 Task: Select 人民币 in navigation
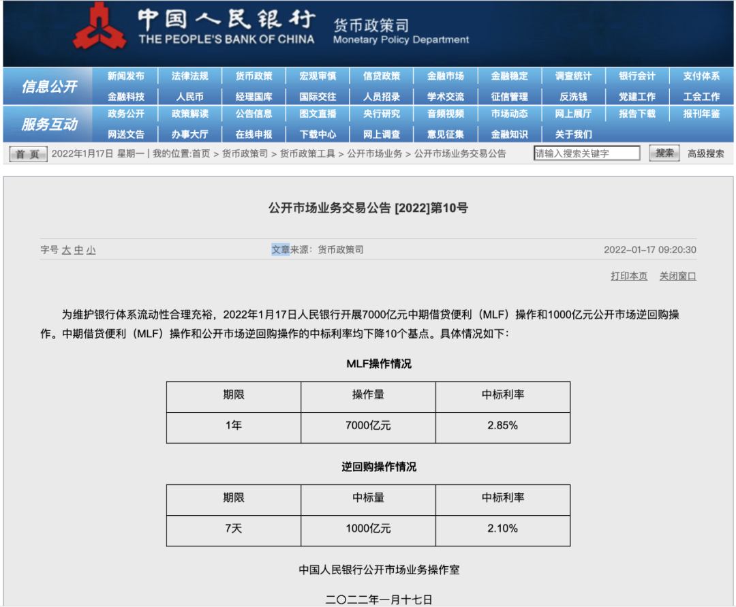click(189, 97)
